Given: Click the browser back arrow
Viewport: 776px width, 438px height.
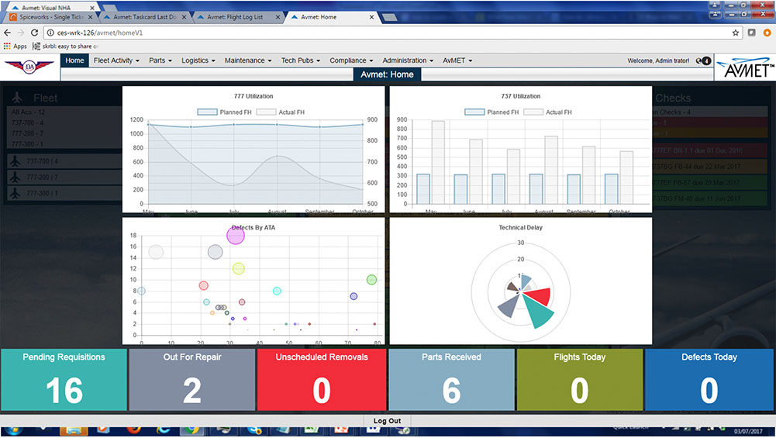Looking at the screenshot, I should 7,33.
